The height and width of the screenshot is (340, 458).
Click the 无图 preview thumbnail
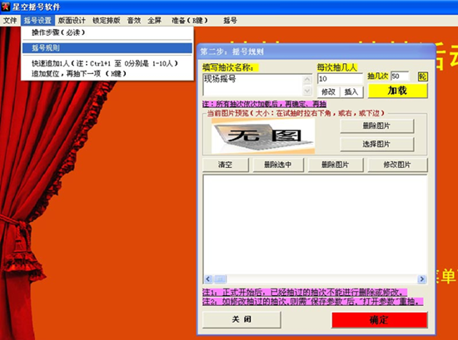click(x=263, y=136)
